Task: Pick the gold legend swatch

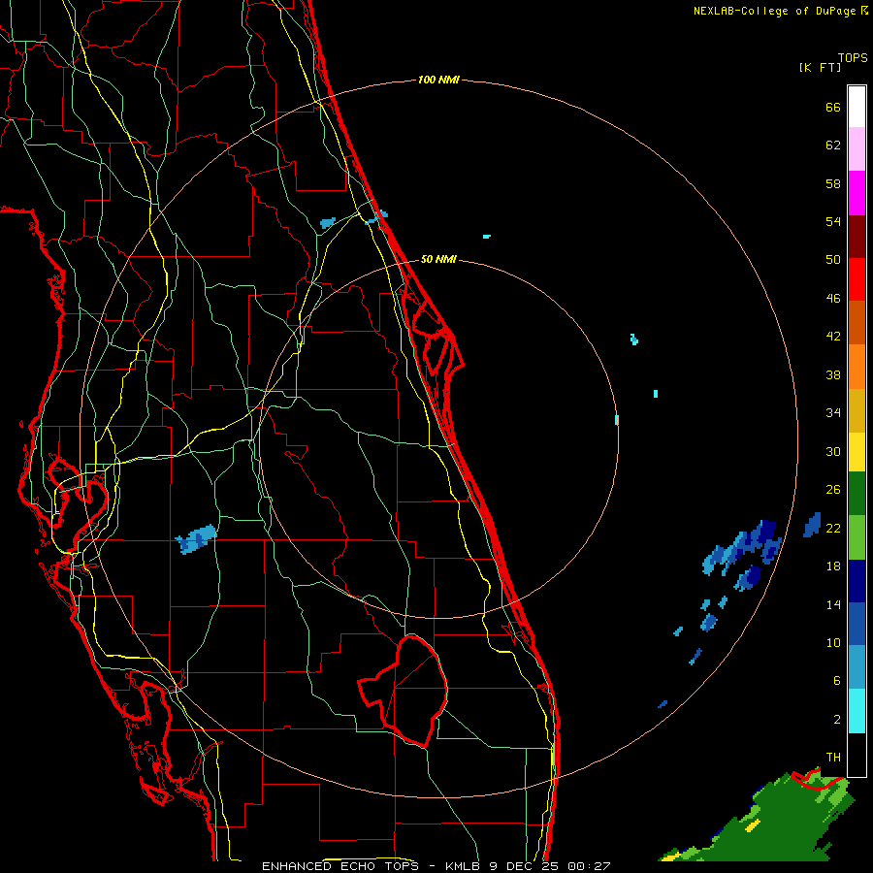Action: pyautogui.click(x=857, y=410)
